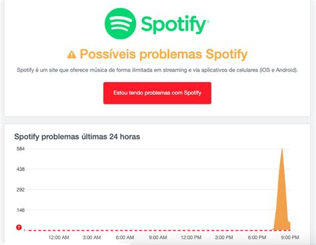The width and height of the screenshot is (316, 245).
Task: Click the 584 value on y-axis
Action: click(21, 149)
